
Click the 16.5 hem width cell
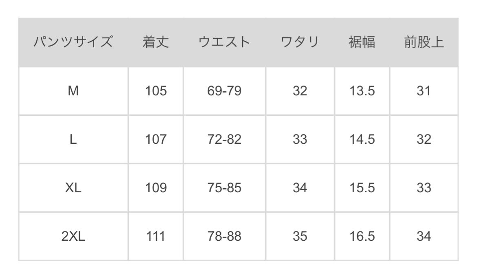point(362,236)
